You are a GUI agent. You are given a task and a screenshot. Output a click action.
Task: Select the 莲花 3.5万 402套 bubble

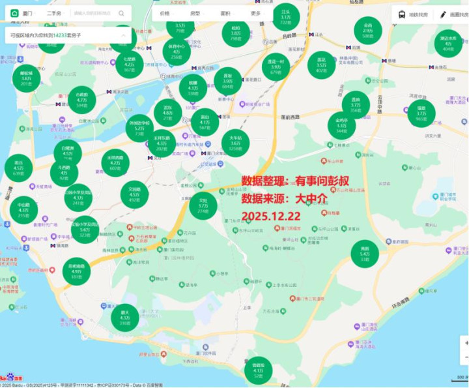tap(321, 65)
